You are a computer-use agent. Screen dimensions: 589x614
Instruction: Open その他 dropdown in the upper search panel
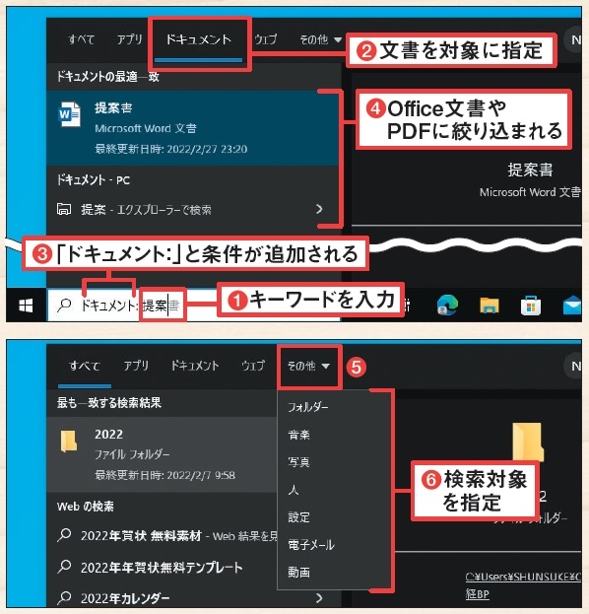(x=320, y=39)
